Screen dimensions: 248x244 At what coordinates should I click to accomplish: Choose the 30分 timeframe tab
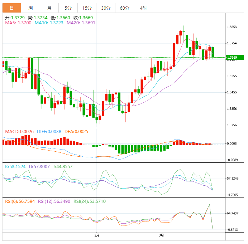pyautogui.click(x=106, y=8)
